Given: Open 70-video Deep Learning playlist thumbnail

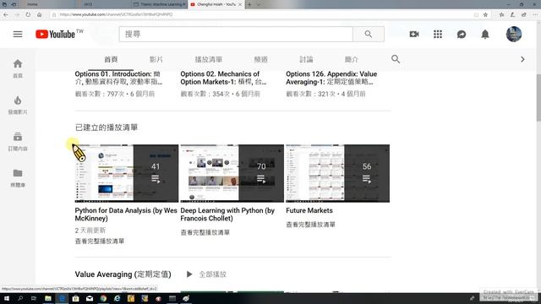Looking at the screenshot, I should click(232, 173).
